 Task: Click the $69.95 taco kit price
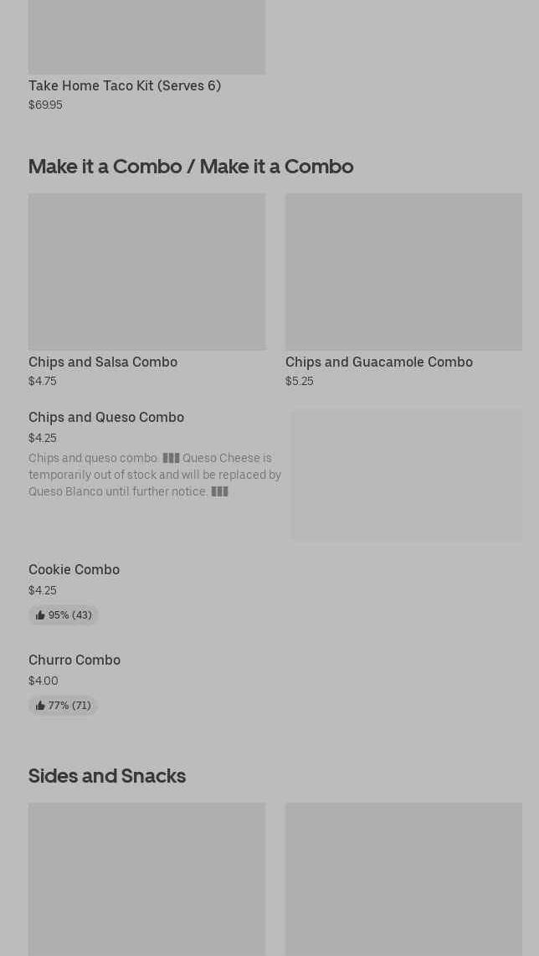[45, 105]
